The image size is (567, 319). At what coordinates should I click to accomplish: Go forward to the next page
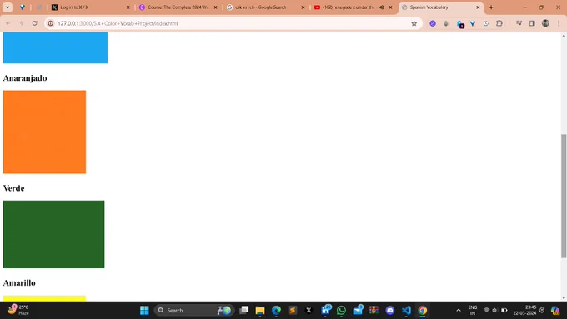click(22, 23)
